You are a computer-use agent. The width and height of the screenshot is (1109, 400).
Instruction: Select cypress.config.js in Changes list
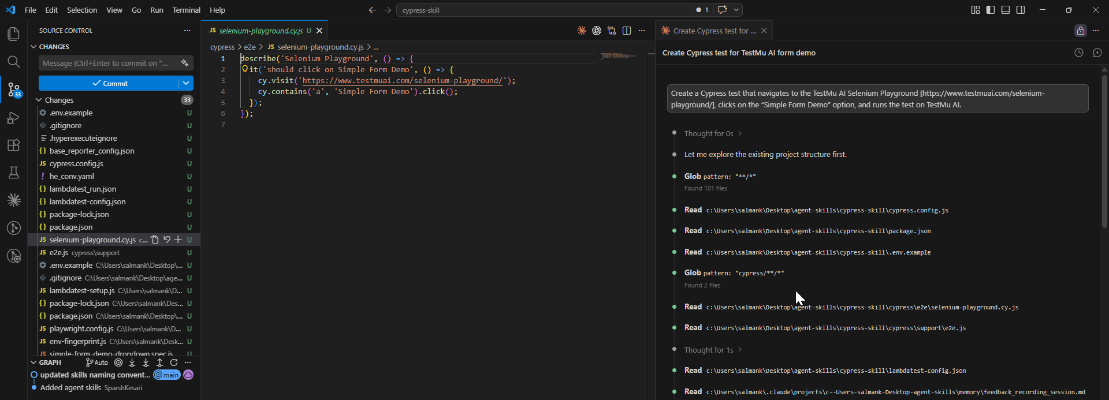tap(76, 163)
